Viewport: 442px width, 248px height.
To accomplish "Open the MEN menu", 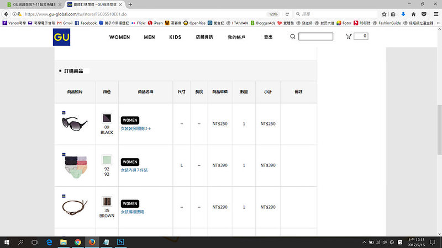I will (149, 37).
